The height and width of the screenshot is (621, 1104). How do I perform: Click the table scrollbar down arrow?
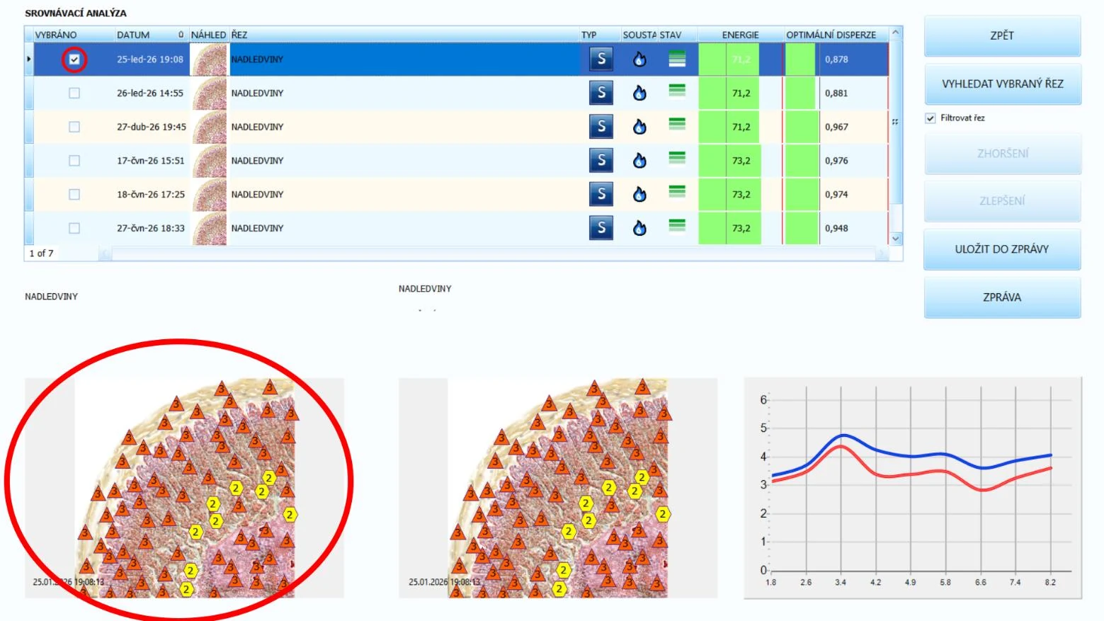click(x=896, y=239)
